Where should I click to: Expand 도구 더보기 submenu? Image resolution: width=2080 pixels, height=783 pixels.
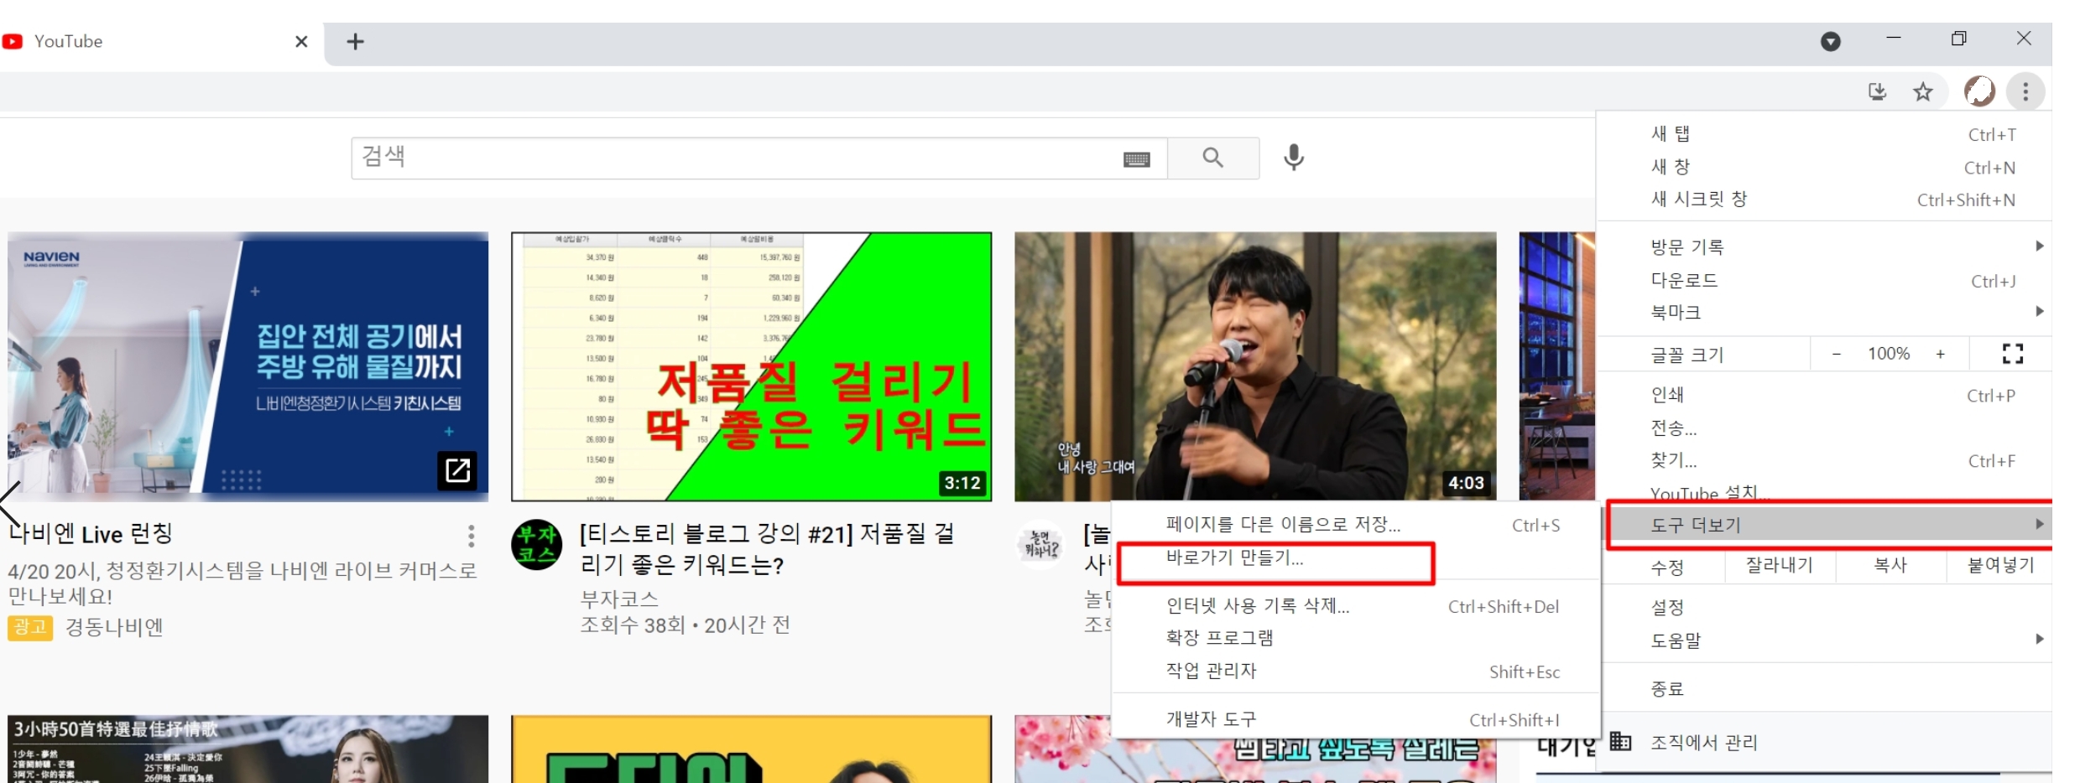[1830, 525]
